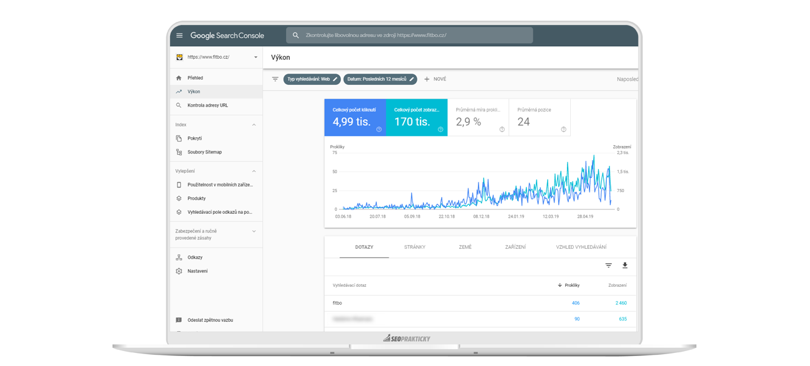Sort table by Zobrazení column
This screenshot has width=810, height=366.
coord(617,286)
